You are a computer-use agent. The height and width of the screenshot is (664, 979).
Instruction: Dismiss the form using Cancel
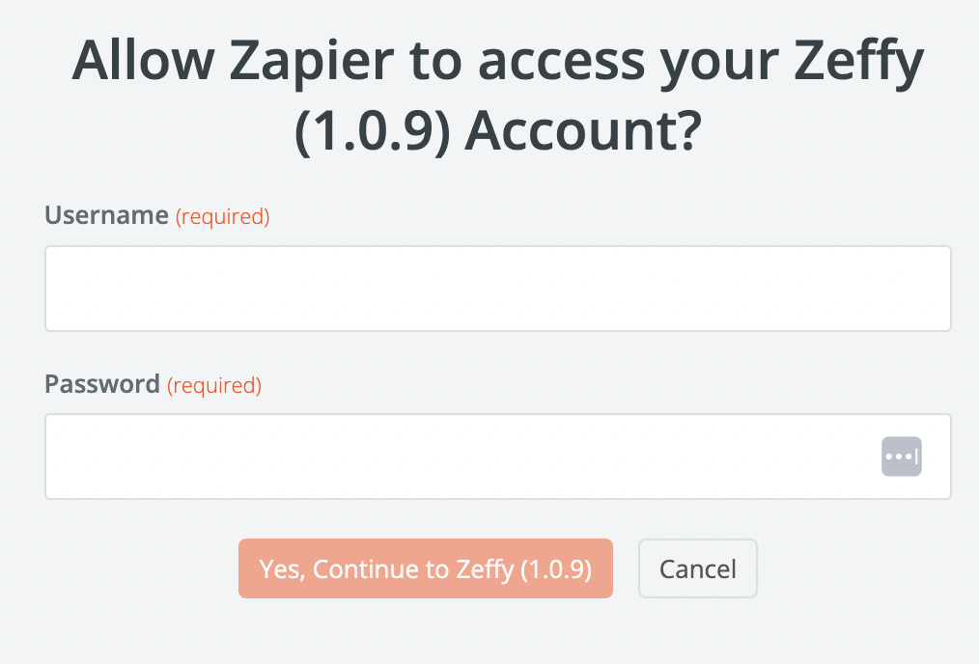coord(697,568)
